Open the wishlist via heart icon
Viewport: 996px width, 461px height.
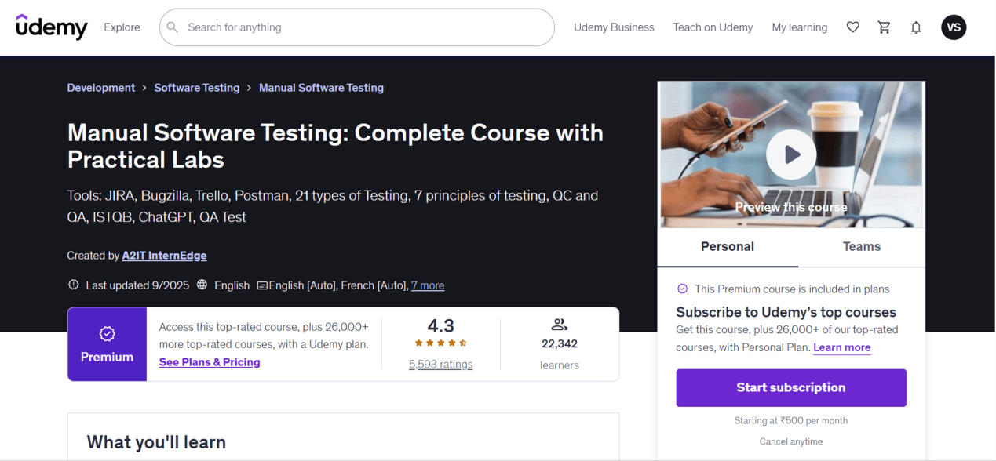tap(852, 27)
